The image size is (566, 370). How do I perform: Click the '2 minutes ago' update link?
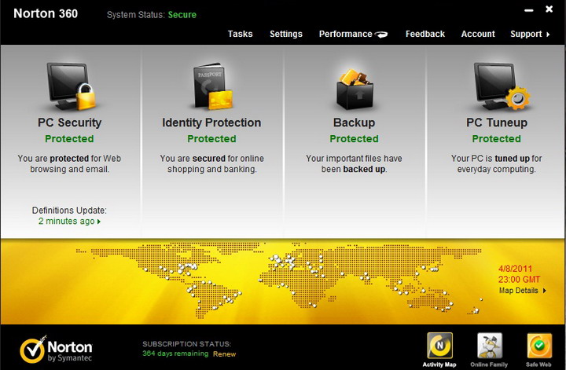click(x=66, y=221)
